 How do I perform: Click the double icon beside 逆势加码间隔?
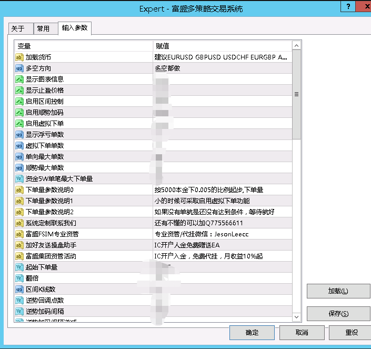point(19,312)
